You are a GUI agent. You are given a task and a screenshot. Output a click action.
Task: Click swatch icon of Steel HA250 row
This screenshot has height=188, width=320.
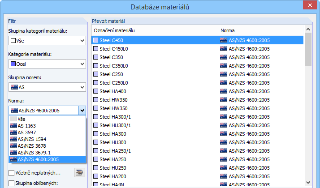click(x=95, y=159)
